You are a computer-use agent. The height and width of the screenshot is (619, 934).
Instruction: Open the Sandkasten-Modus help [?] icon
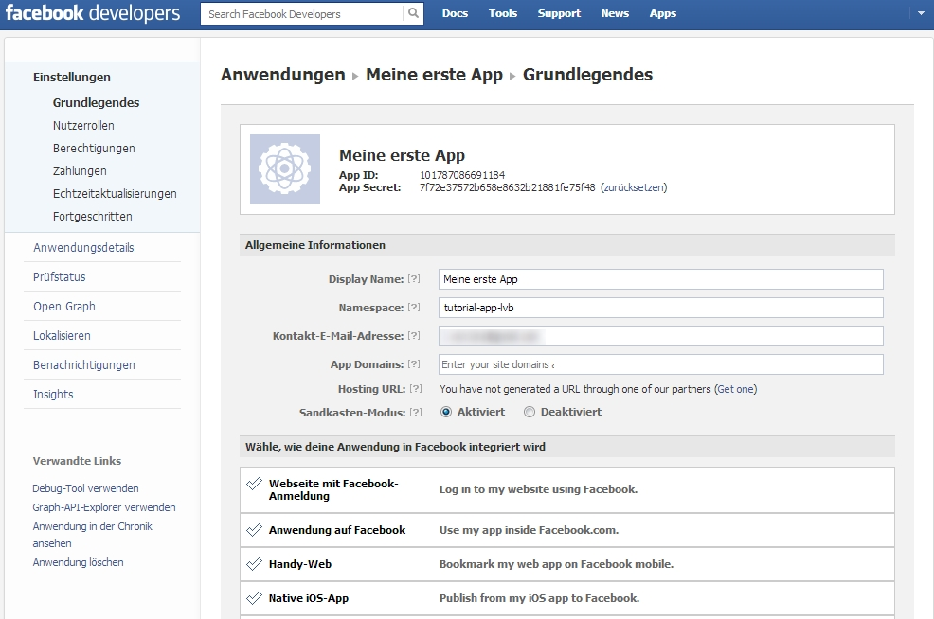pyautogui.click(x=416, y=412)
